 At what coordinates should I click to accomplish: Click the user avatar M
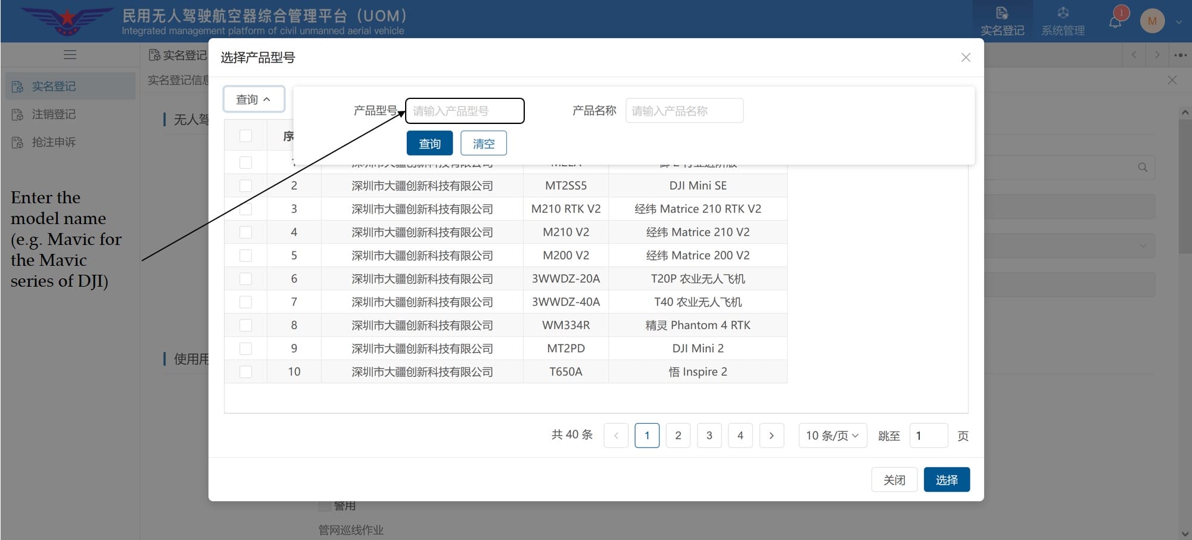pos(1152,21)
